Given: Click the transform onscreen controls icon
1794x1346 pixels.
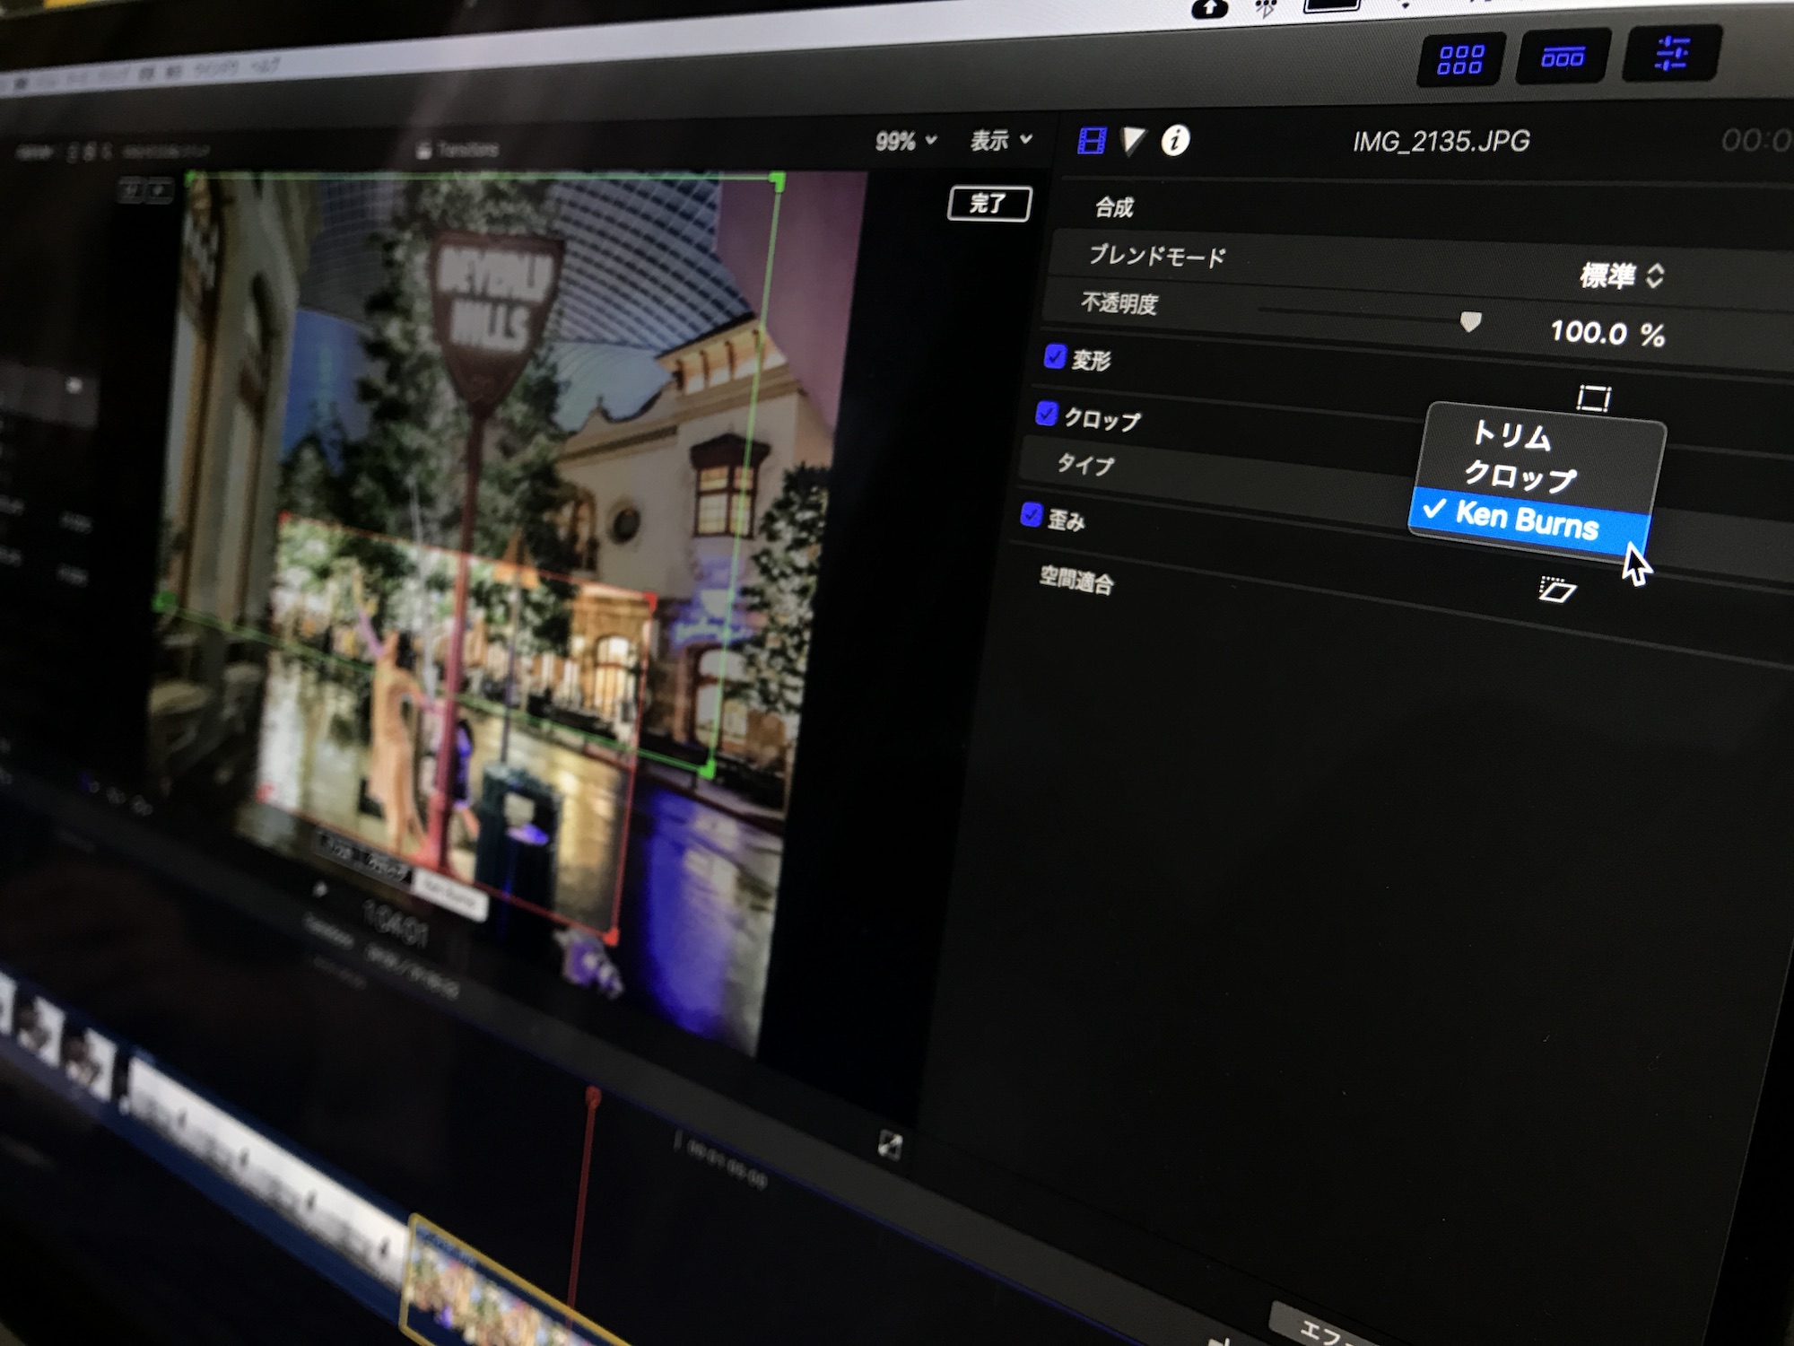Looking at the screenshot, I should point(1594,398).
